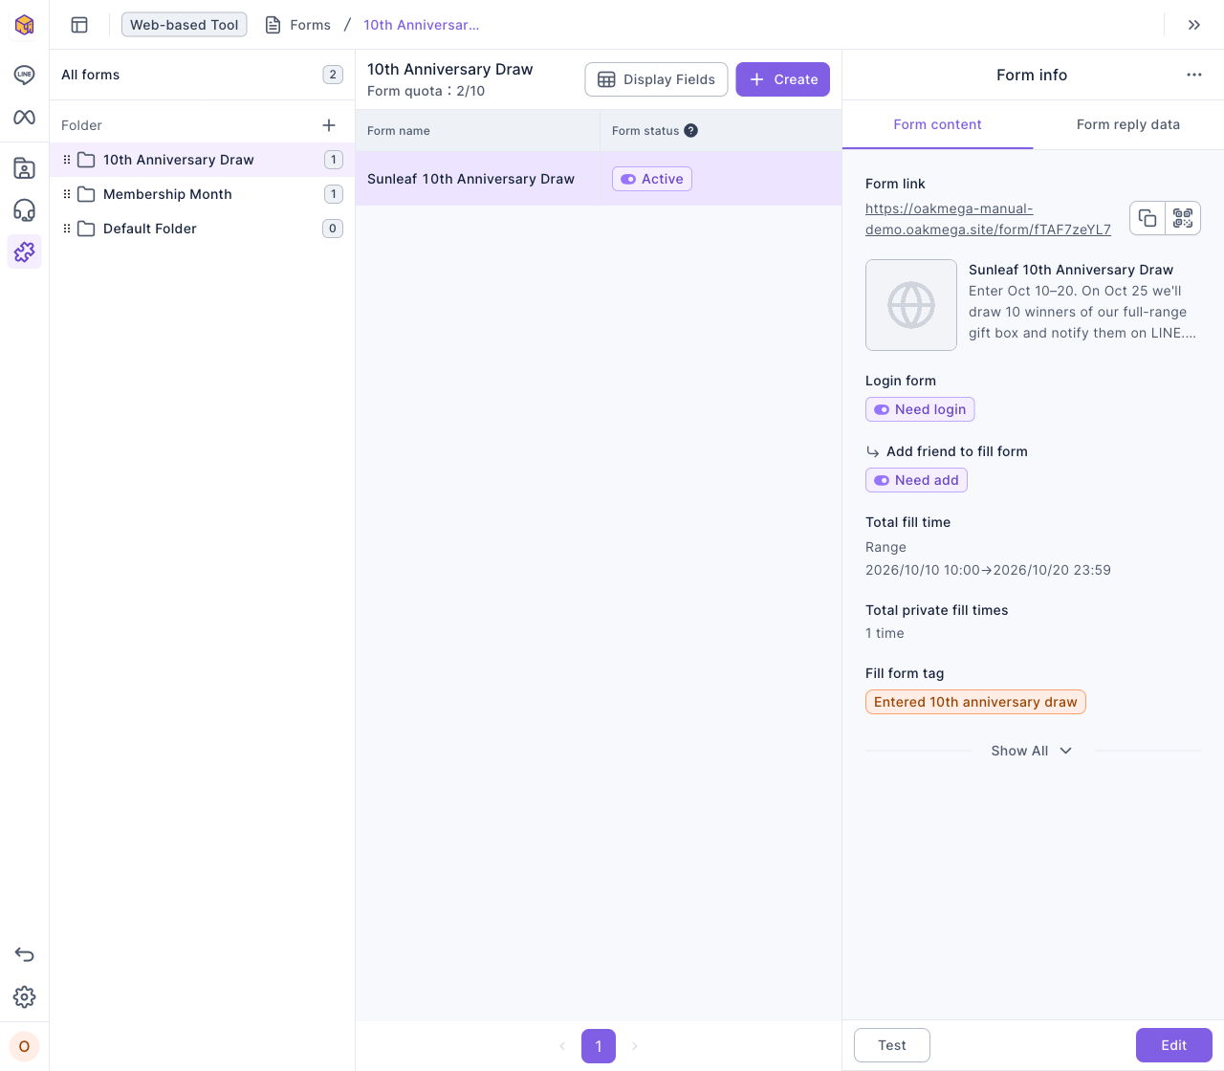Click the orange O user avatar

click(x=24, y=1046)
